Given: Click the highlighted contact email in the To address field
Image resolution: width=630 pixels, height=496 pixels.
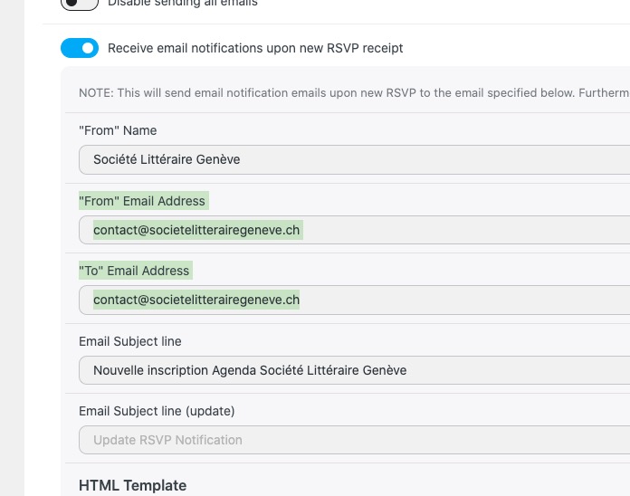Looking at the screenshot, I should pyautogui.click(x=196, y=300).
